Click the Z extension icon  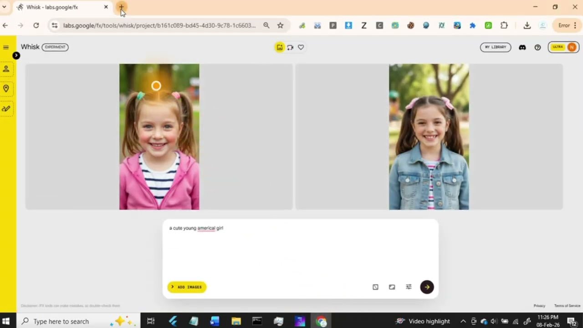click(364, 26)
